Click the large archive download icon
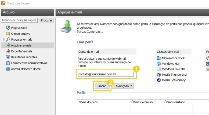209x115 pixels. click(66, 26)
